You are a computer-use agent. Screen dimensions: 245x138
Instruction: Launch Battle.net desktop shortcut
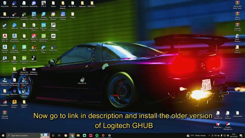coord(15,26)
